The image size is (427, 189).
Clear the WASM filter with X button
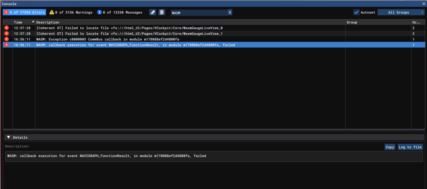point(230,13)
